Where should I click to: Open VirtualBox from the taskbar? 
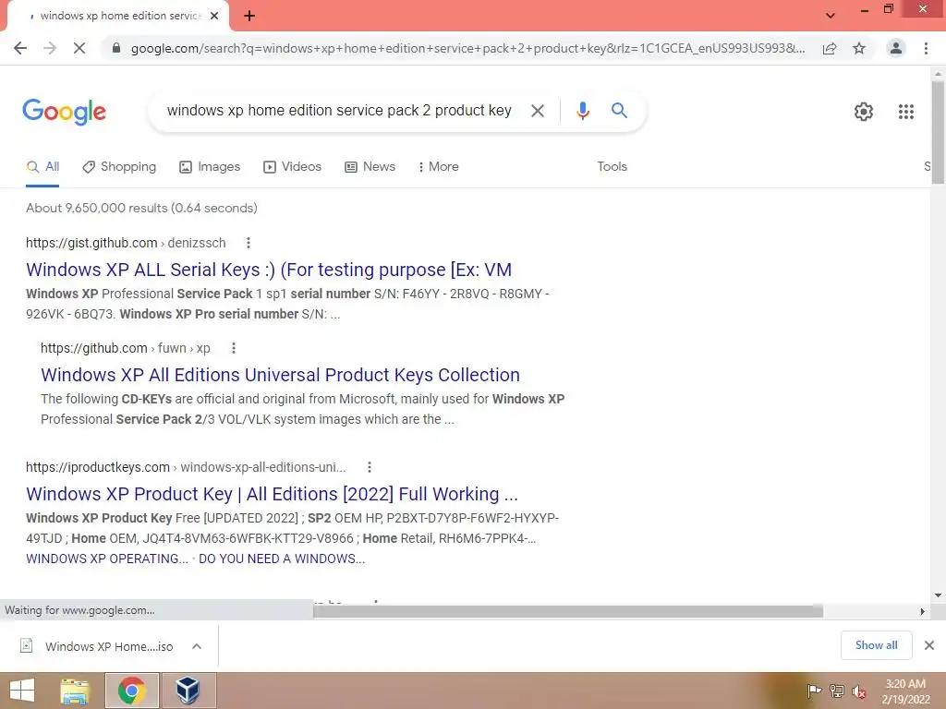coord(188,691)
